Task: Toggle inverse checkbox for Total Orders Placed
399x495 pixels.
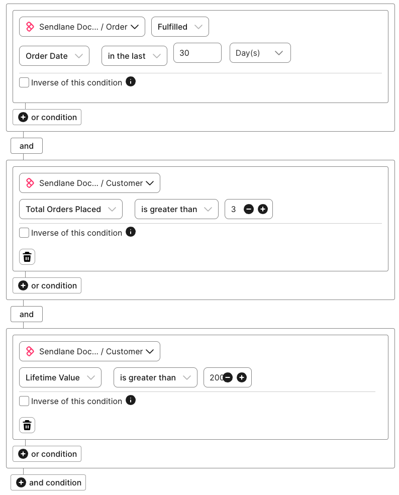Action: click(24, 233)
